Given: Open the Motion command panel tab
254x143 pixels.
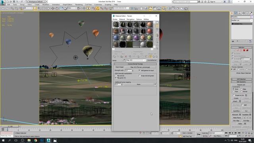Looking at the screenshot, I should (x=243, y=13).
